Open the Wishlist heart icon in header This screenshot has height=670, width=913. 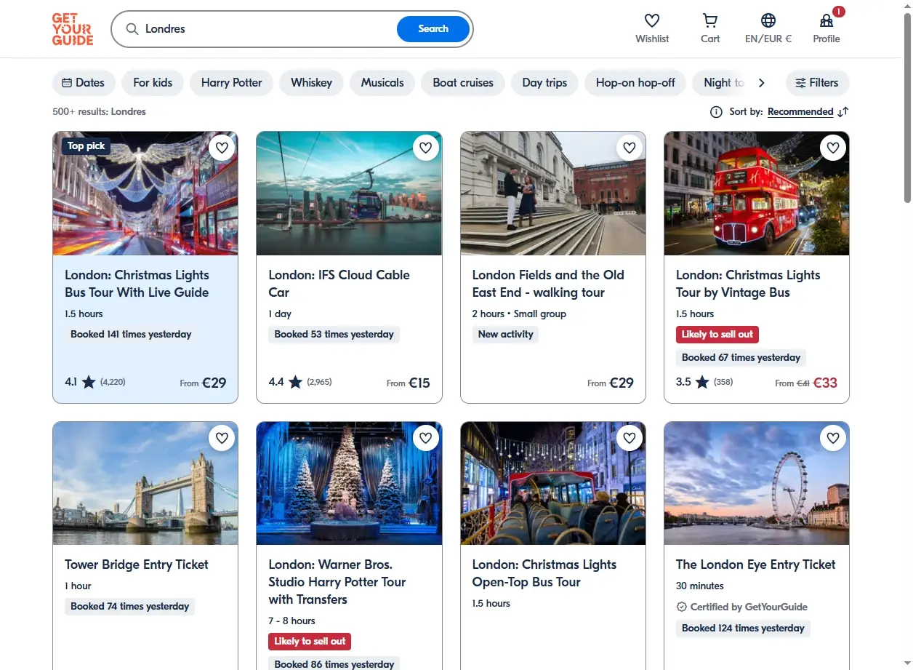[652, 20]
